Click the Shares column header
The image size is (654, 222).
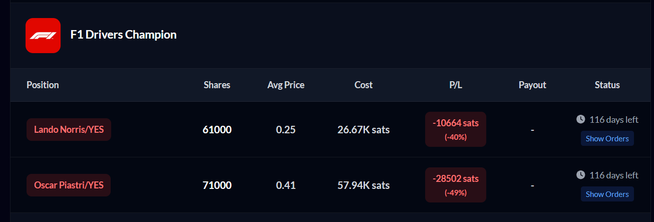217,85
